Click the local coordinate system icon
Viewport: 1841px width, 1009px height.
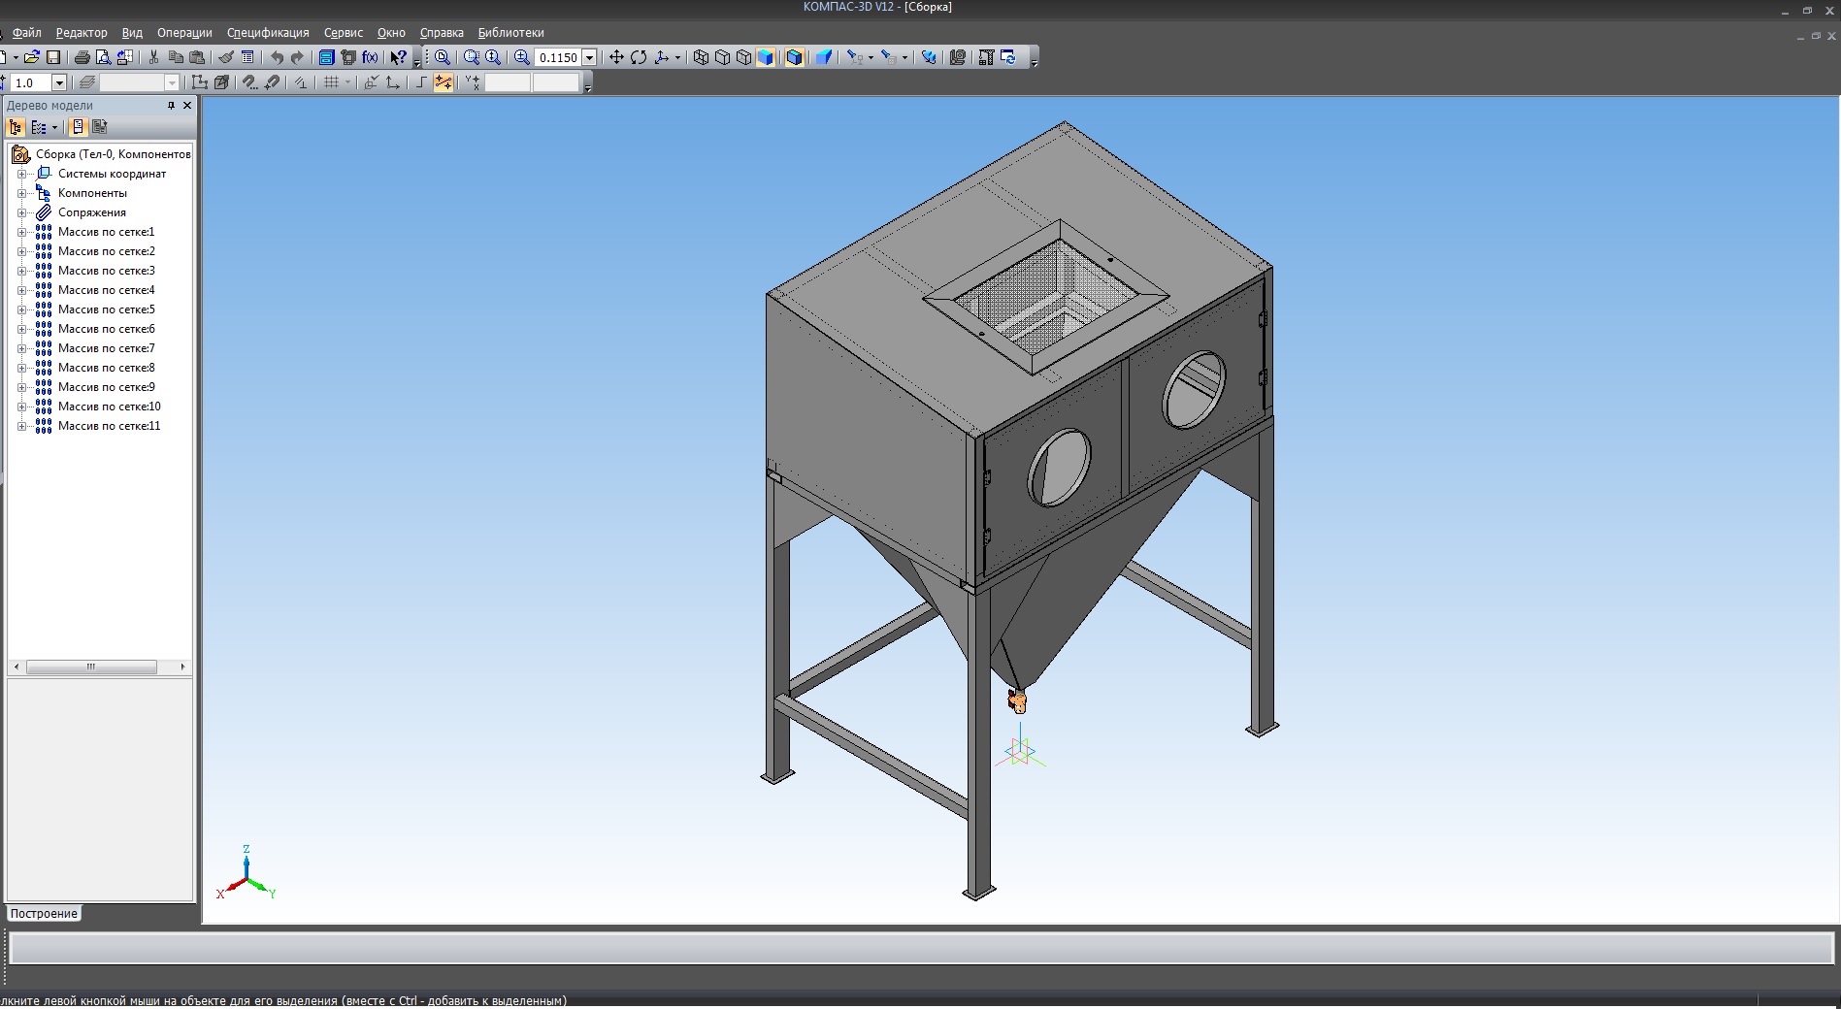[393, 82]
